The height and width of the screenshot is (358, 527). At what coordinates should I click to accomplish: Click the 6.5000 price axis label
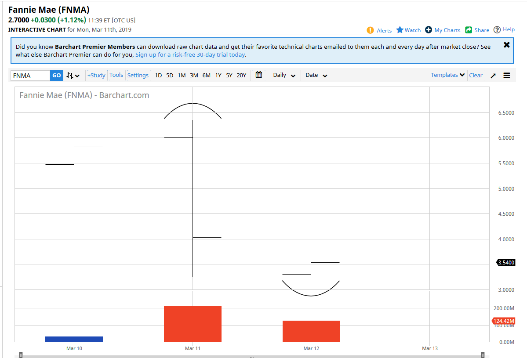pos(506,113)
